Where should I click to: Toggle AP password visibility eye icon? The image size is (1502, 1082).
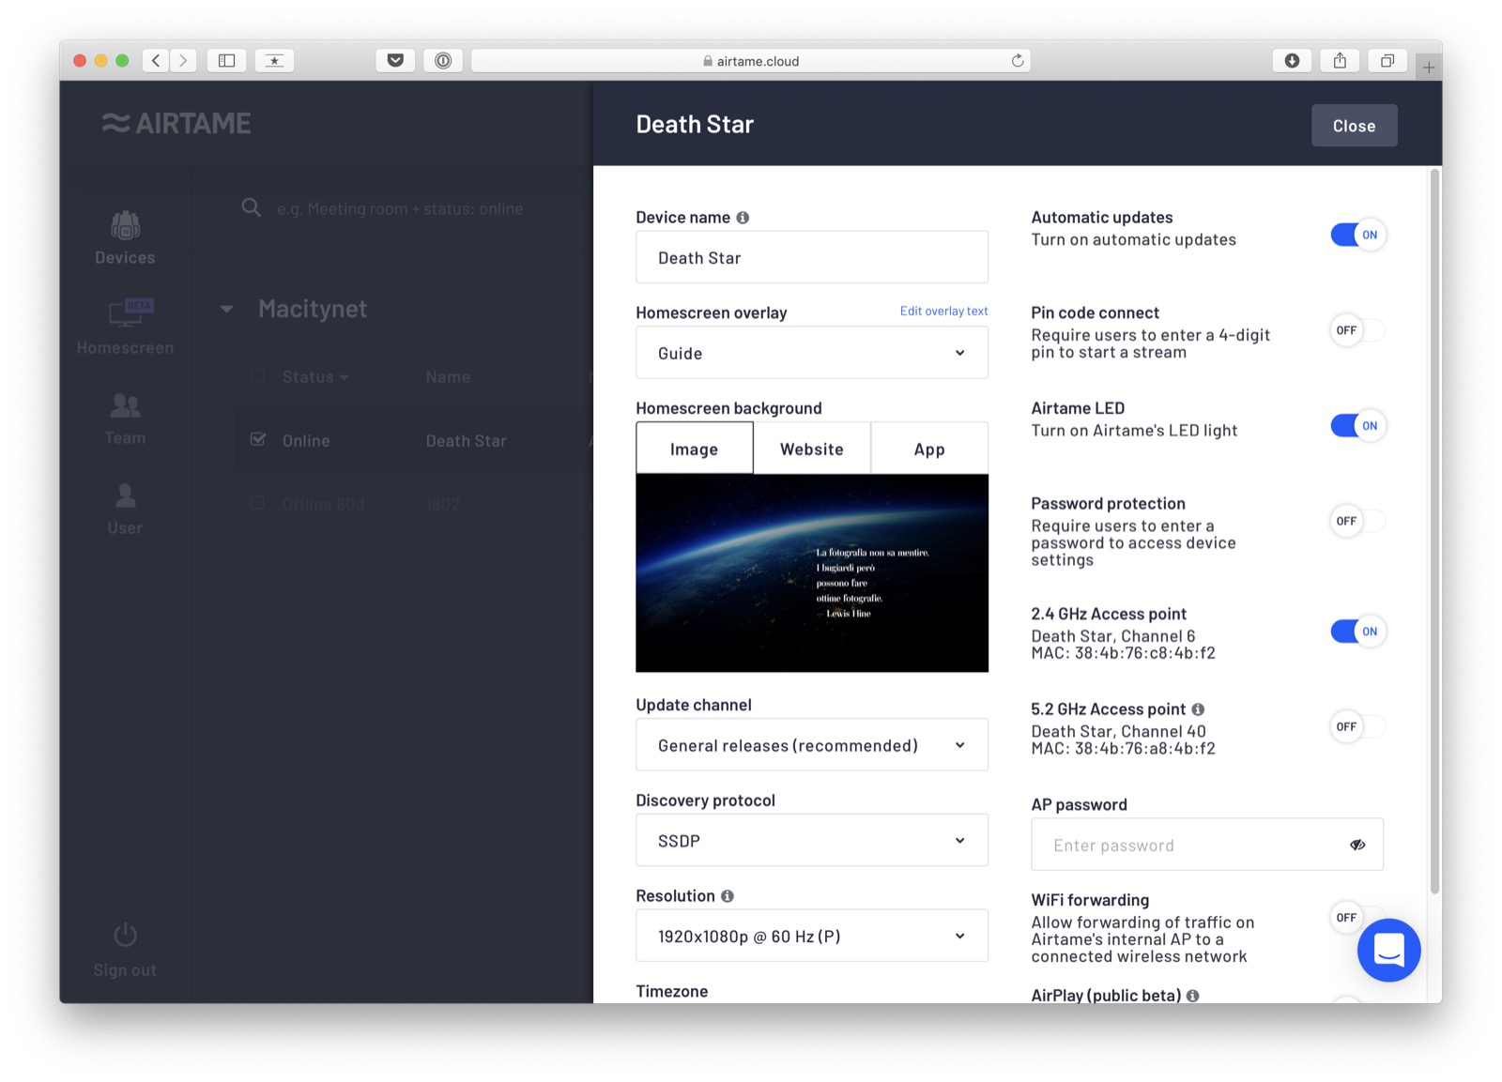click(x=1357, y=845)
